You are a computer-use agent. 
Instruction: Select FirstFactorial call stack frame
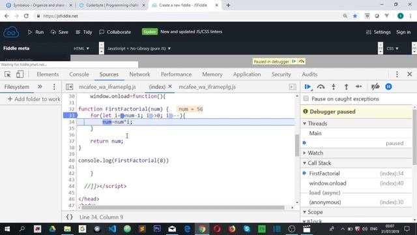coord(356,173)
